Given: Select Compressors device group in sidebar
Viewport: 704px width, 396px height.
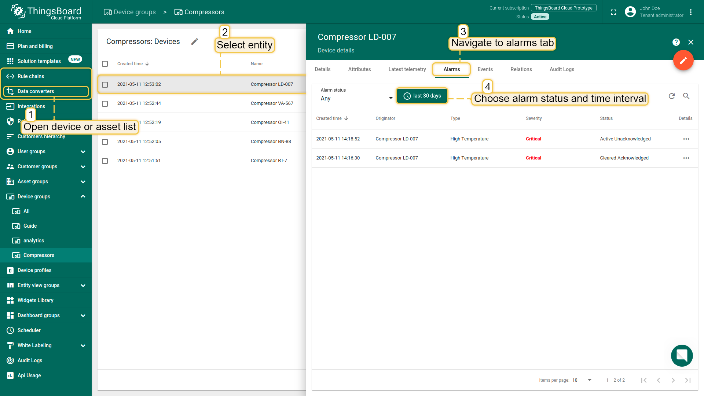Looking at the screenshot, I should [x=46, y=255].
